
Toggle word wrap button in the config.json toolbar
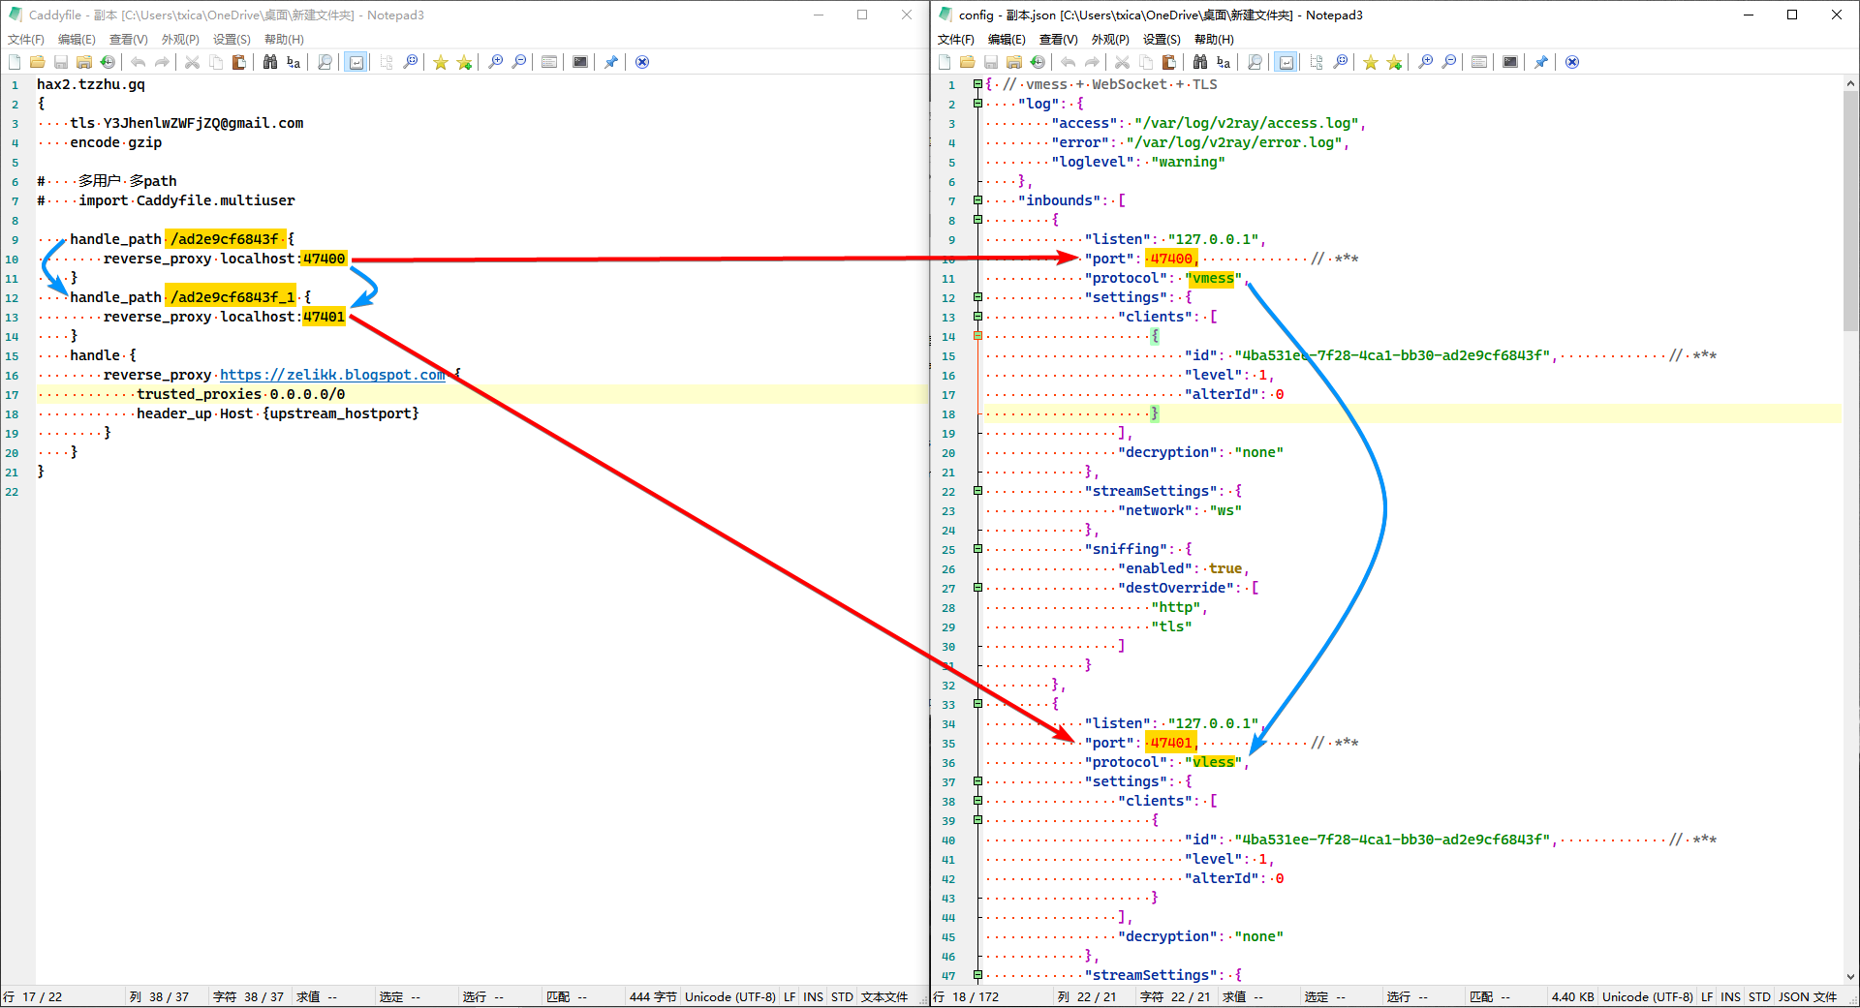click(1286, 62)
